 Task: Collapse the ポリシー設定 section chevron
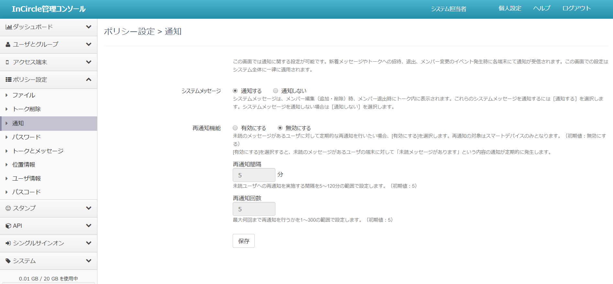coord(89,79)
